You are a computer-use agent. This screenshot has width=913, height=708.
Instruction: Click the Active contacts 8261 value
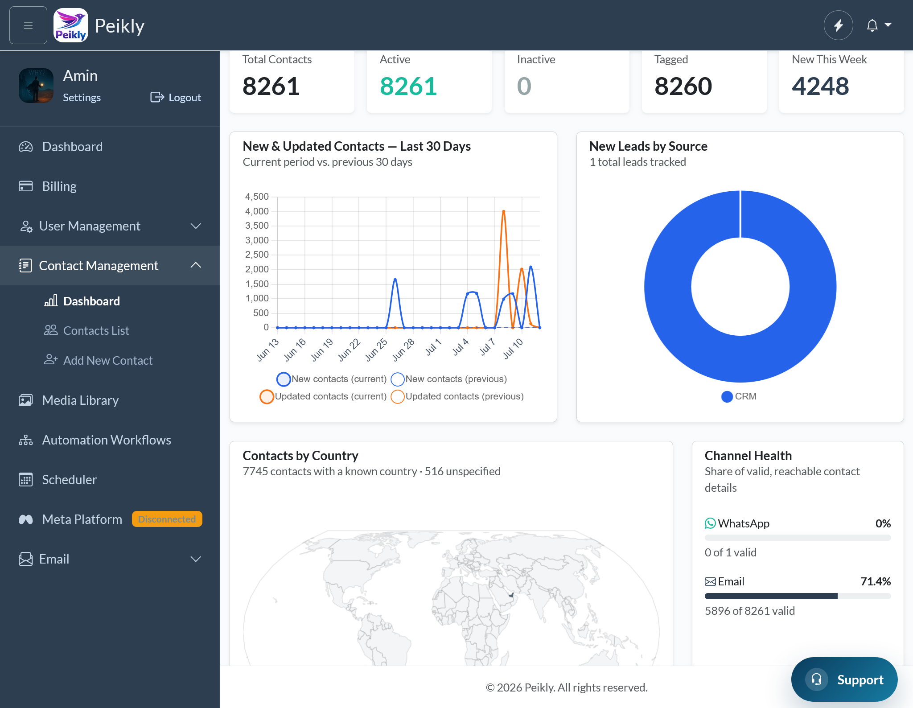coord(408,86)
